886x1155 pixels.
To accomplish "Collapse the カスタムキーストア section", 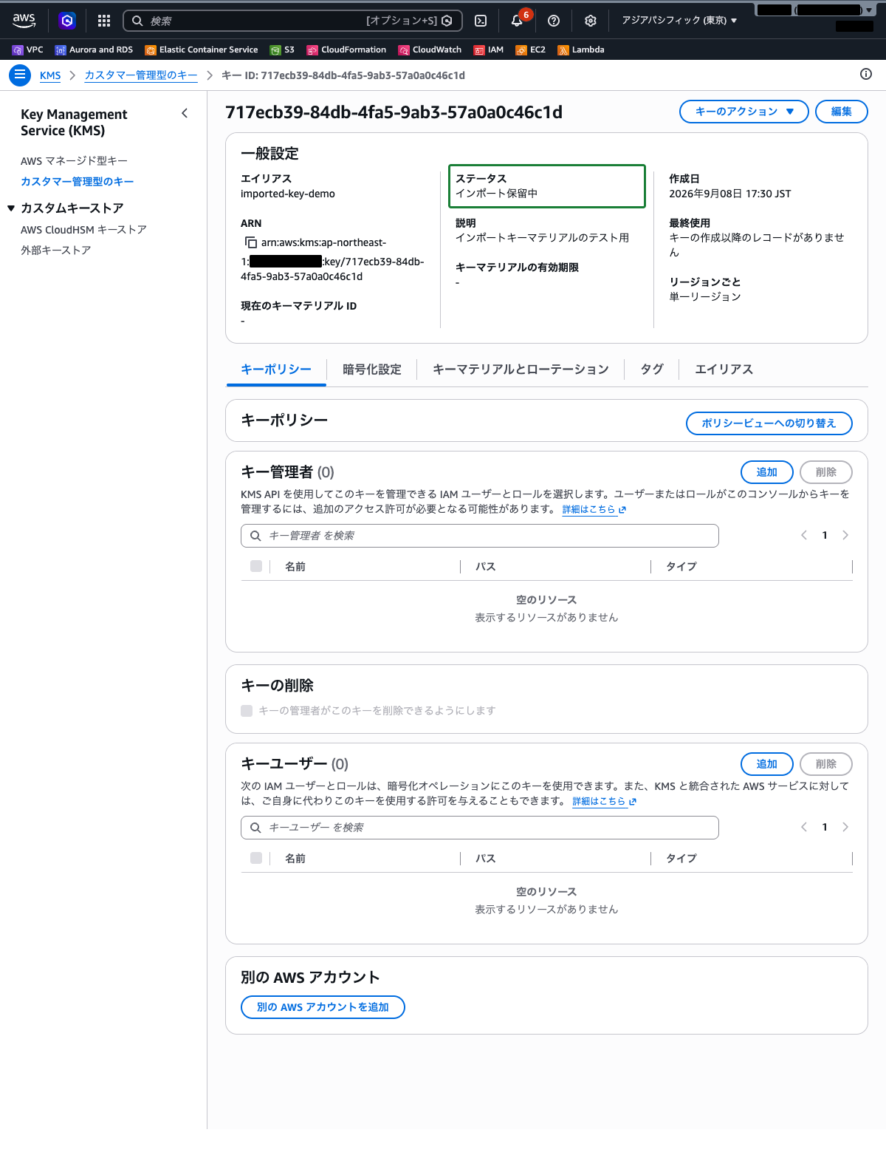I will tap(11, 208).
